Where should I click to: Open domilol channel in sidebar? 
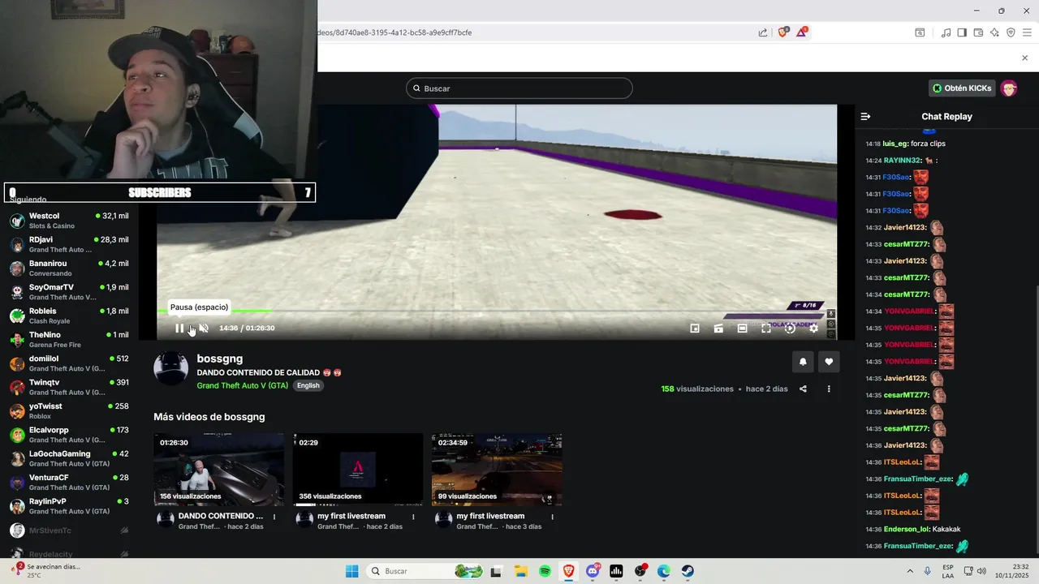[68, 363]
